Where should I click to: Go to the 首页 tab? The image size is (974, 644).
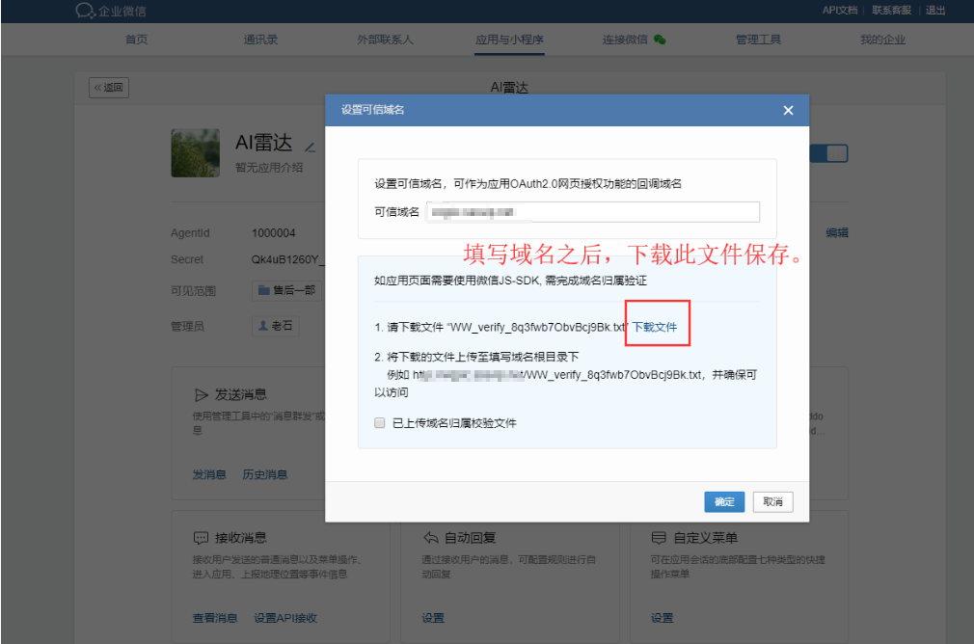(137, 40)
